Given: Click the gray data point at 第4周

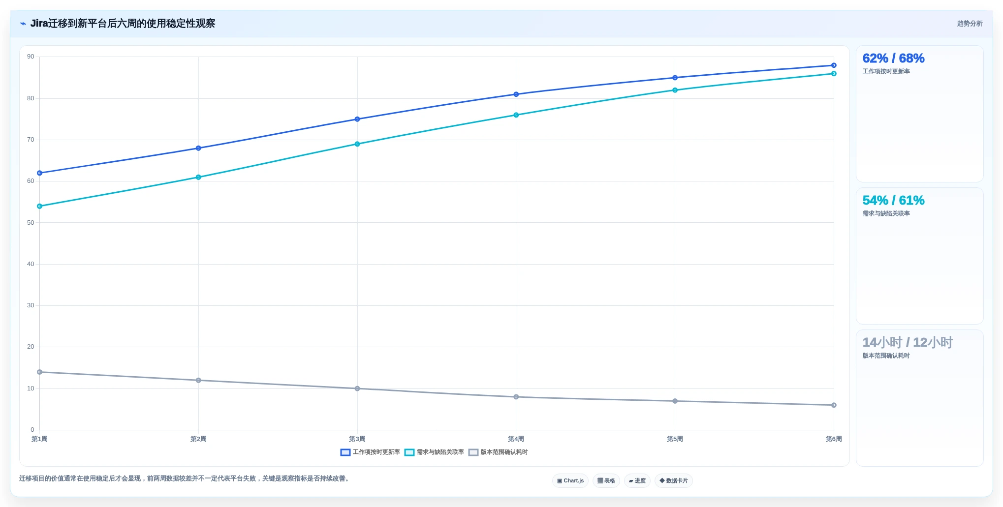Looking at the screenshot, I should [x=516, y=397].
